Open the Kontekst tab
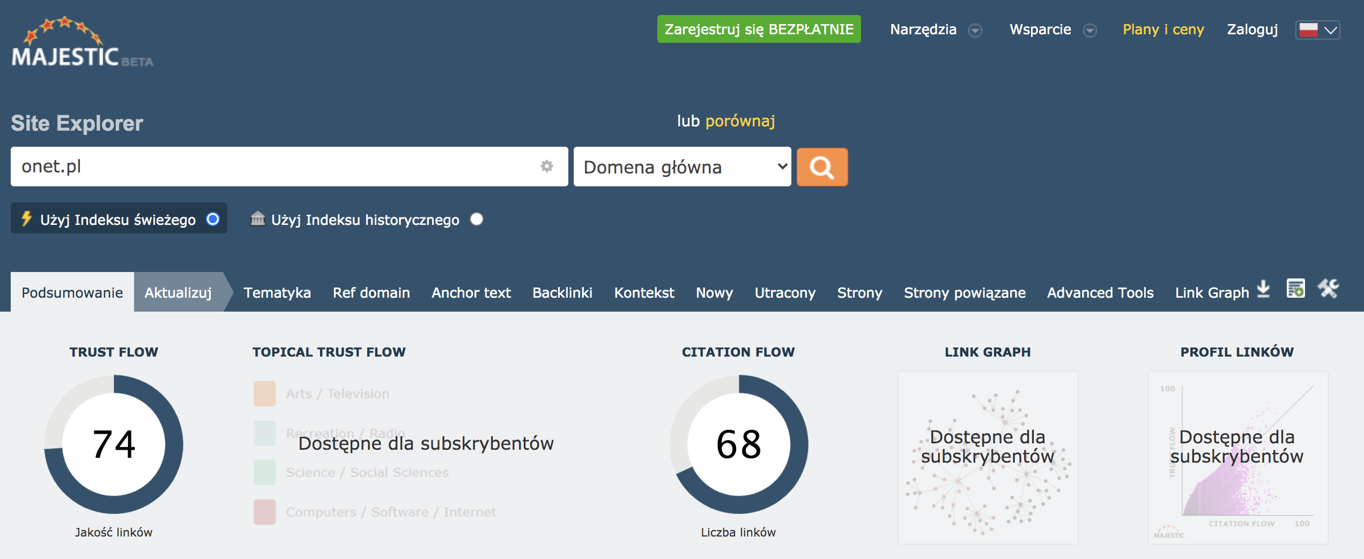The image size is (1364, 559). pos(644,292)
